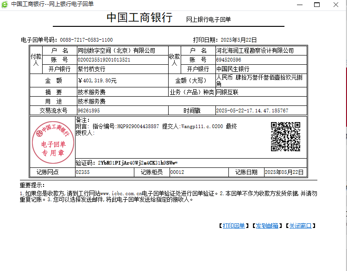Click 技术服务费 in the 摘要 row

pos(91,92)
